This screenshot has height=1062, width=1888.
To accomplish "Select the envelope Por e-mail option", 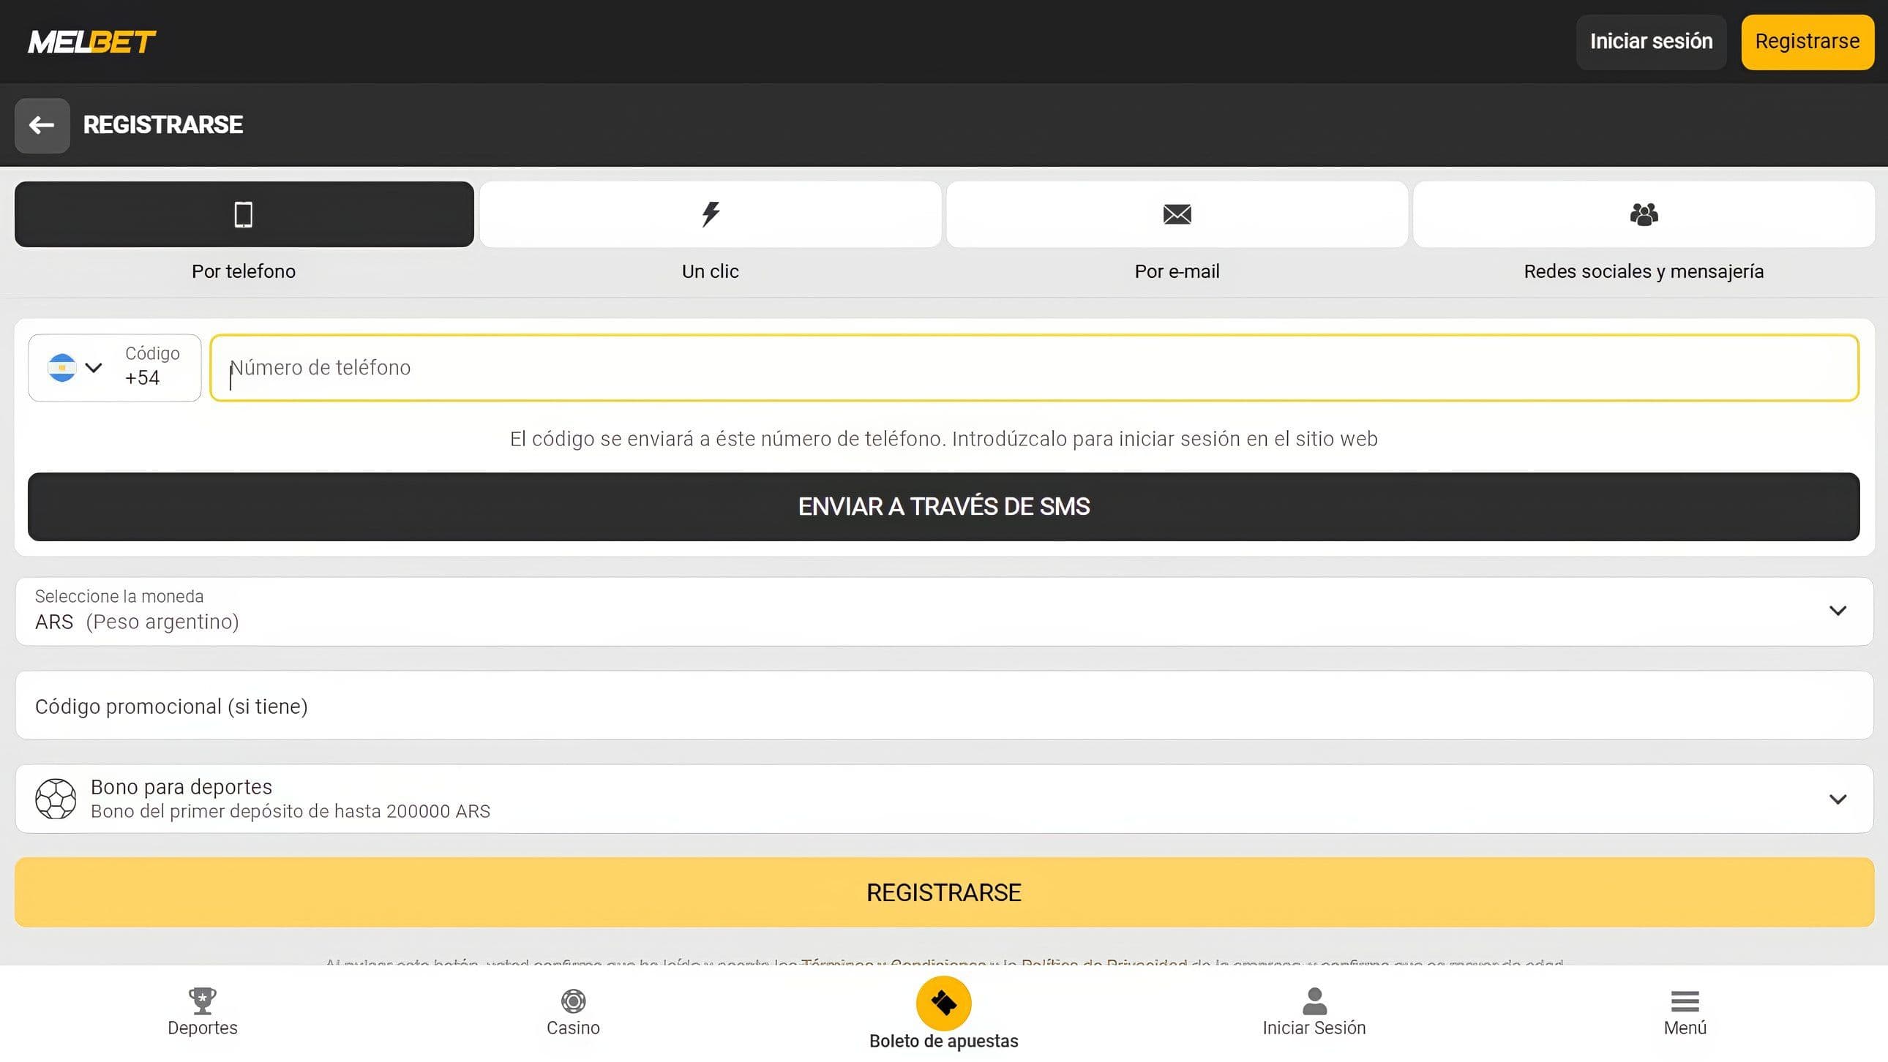I will [x=1176, y=214].
